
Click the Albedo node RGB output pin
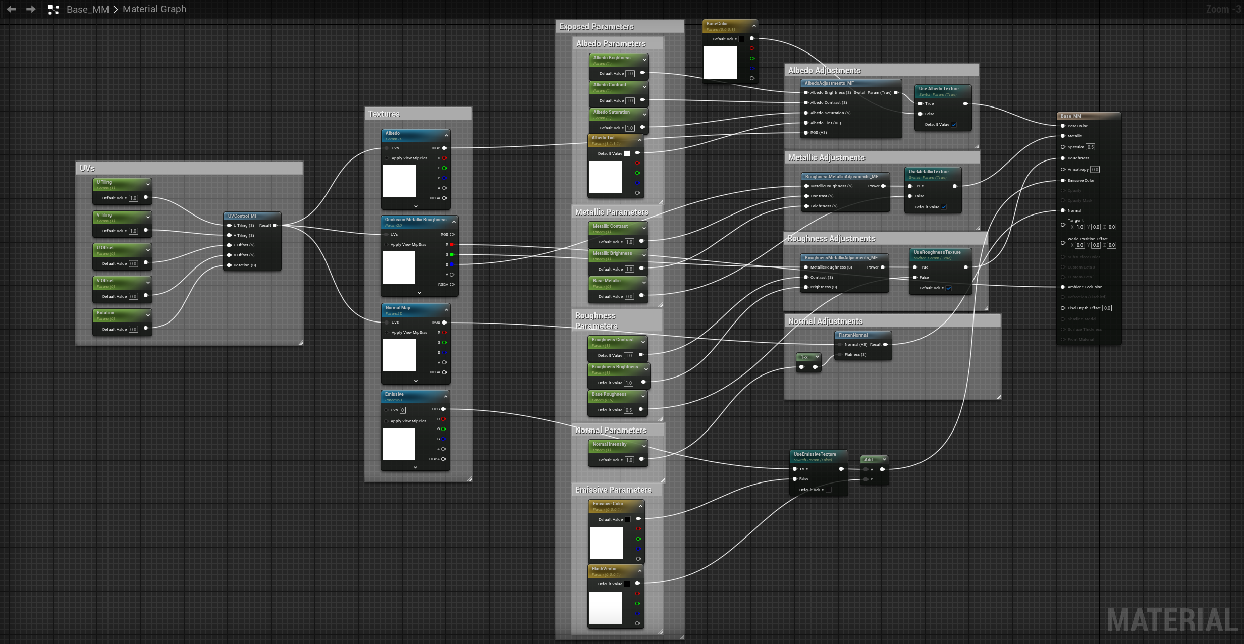pyautogui.click(x=444, y=148)
